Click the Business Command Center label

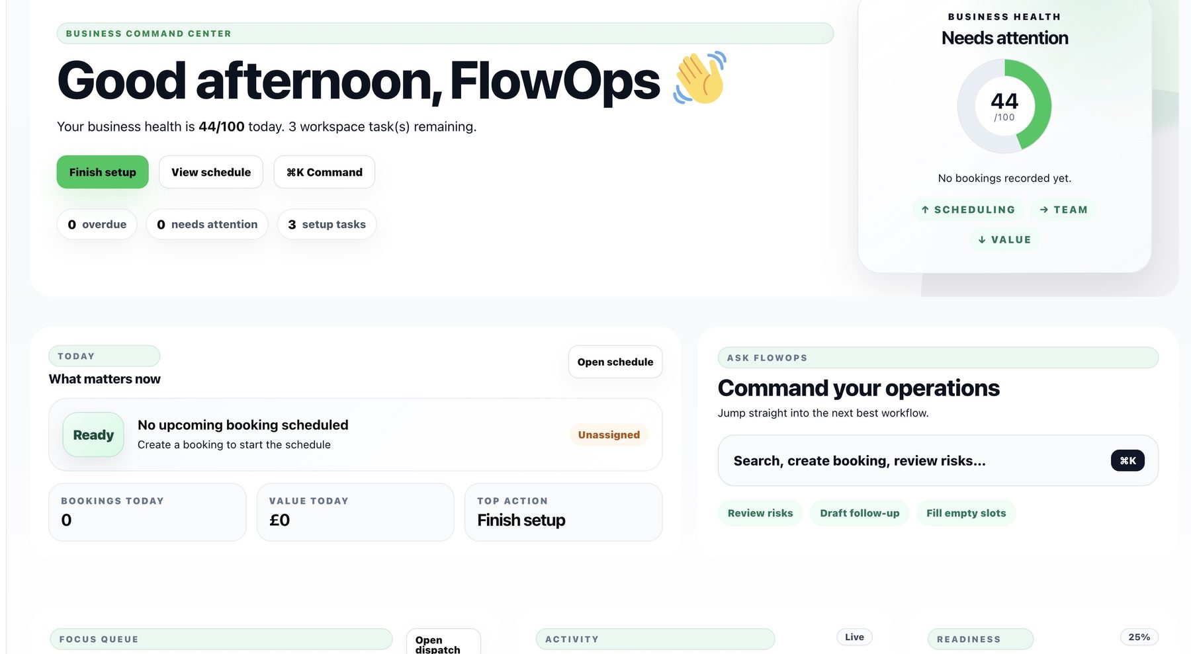[x=445, y=33]
